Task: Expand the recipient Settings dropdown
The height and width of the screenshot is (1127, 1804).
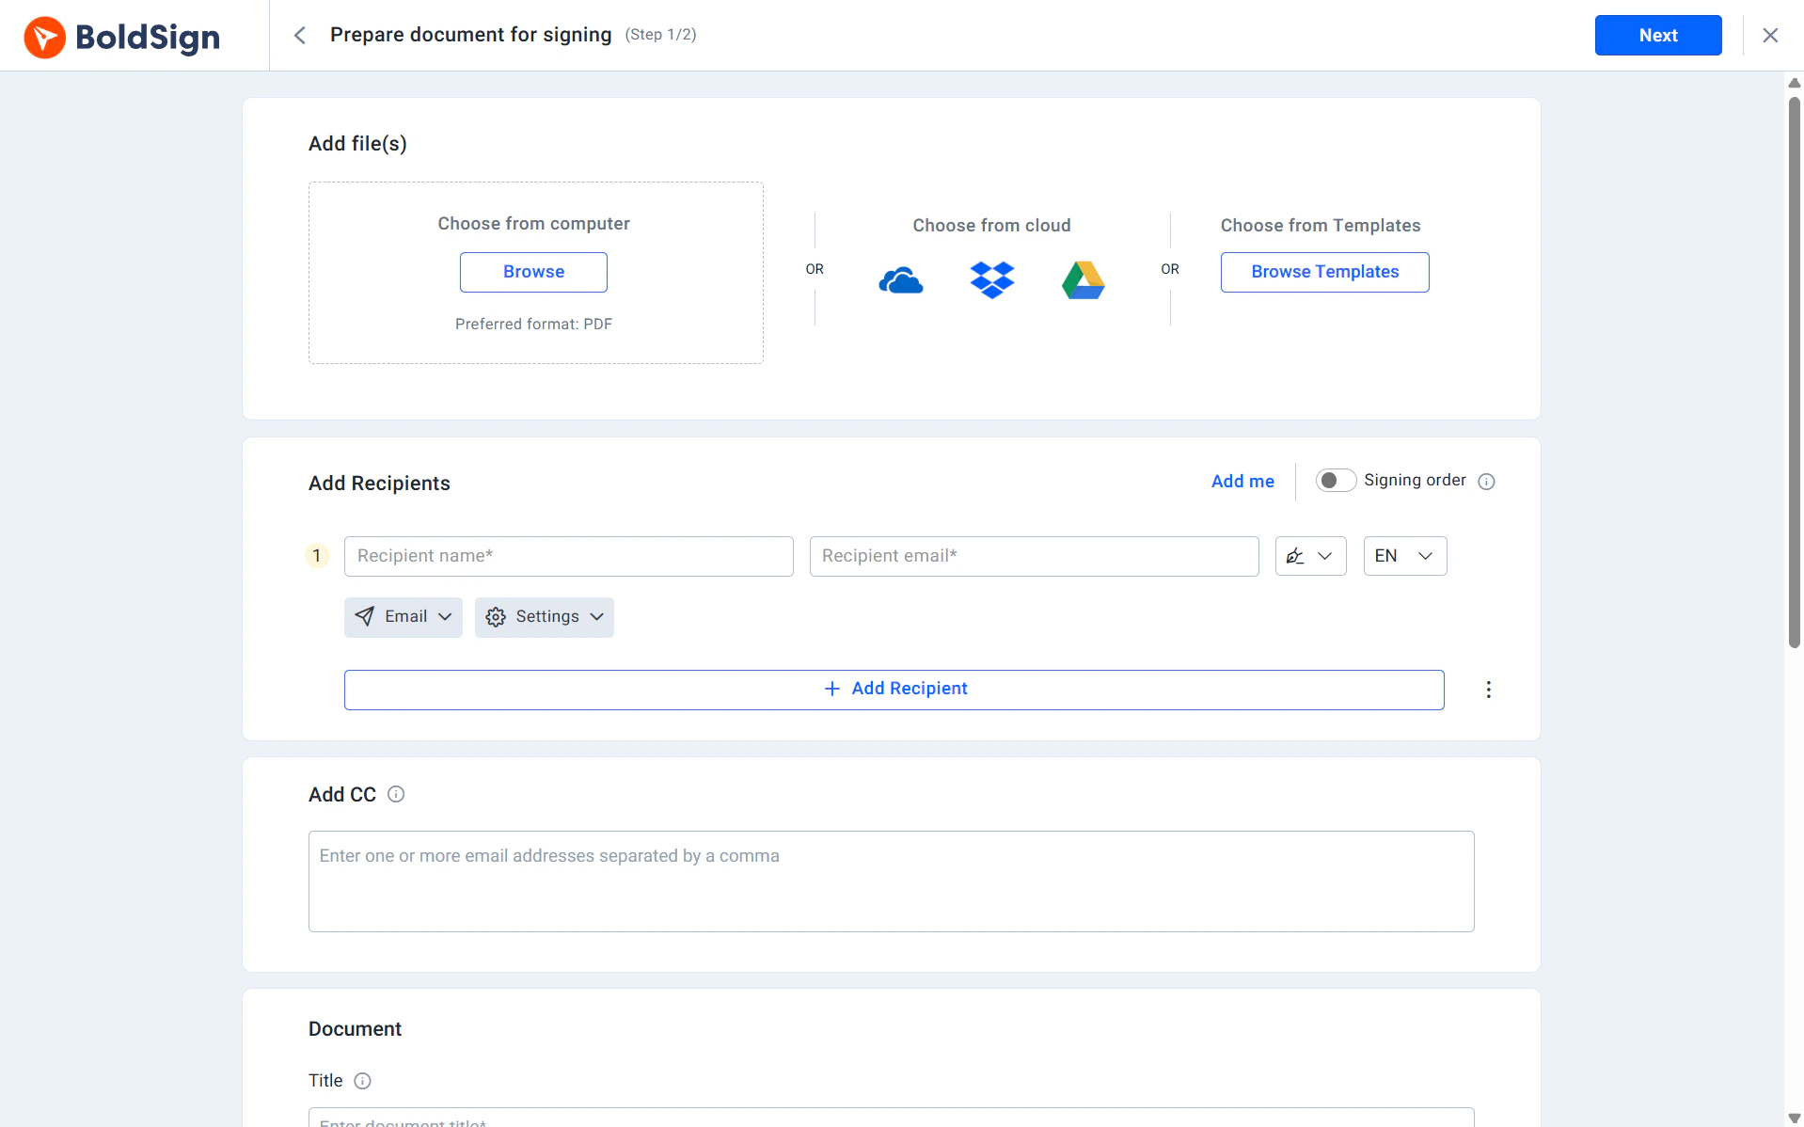Action: 544,617
